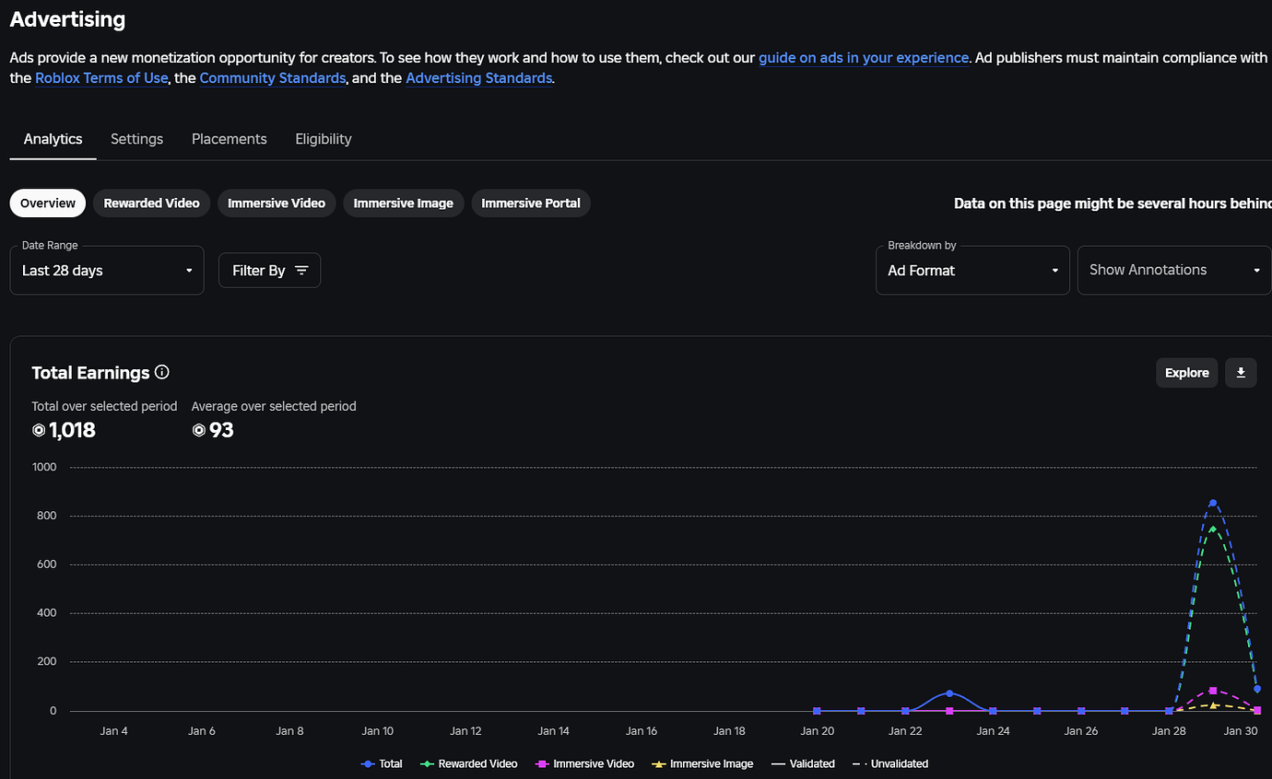Viewport: 1272px width, 779px height.
Task: Switch to the Placements tab
Action: point(229,138)
